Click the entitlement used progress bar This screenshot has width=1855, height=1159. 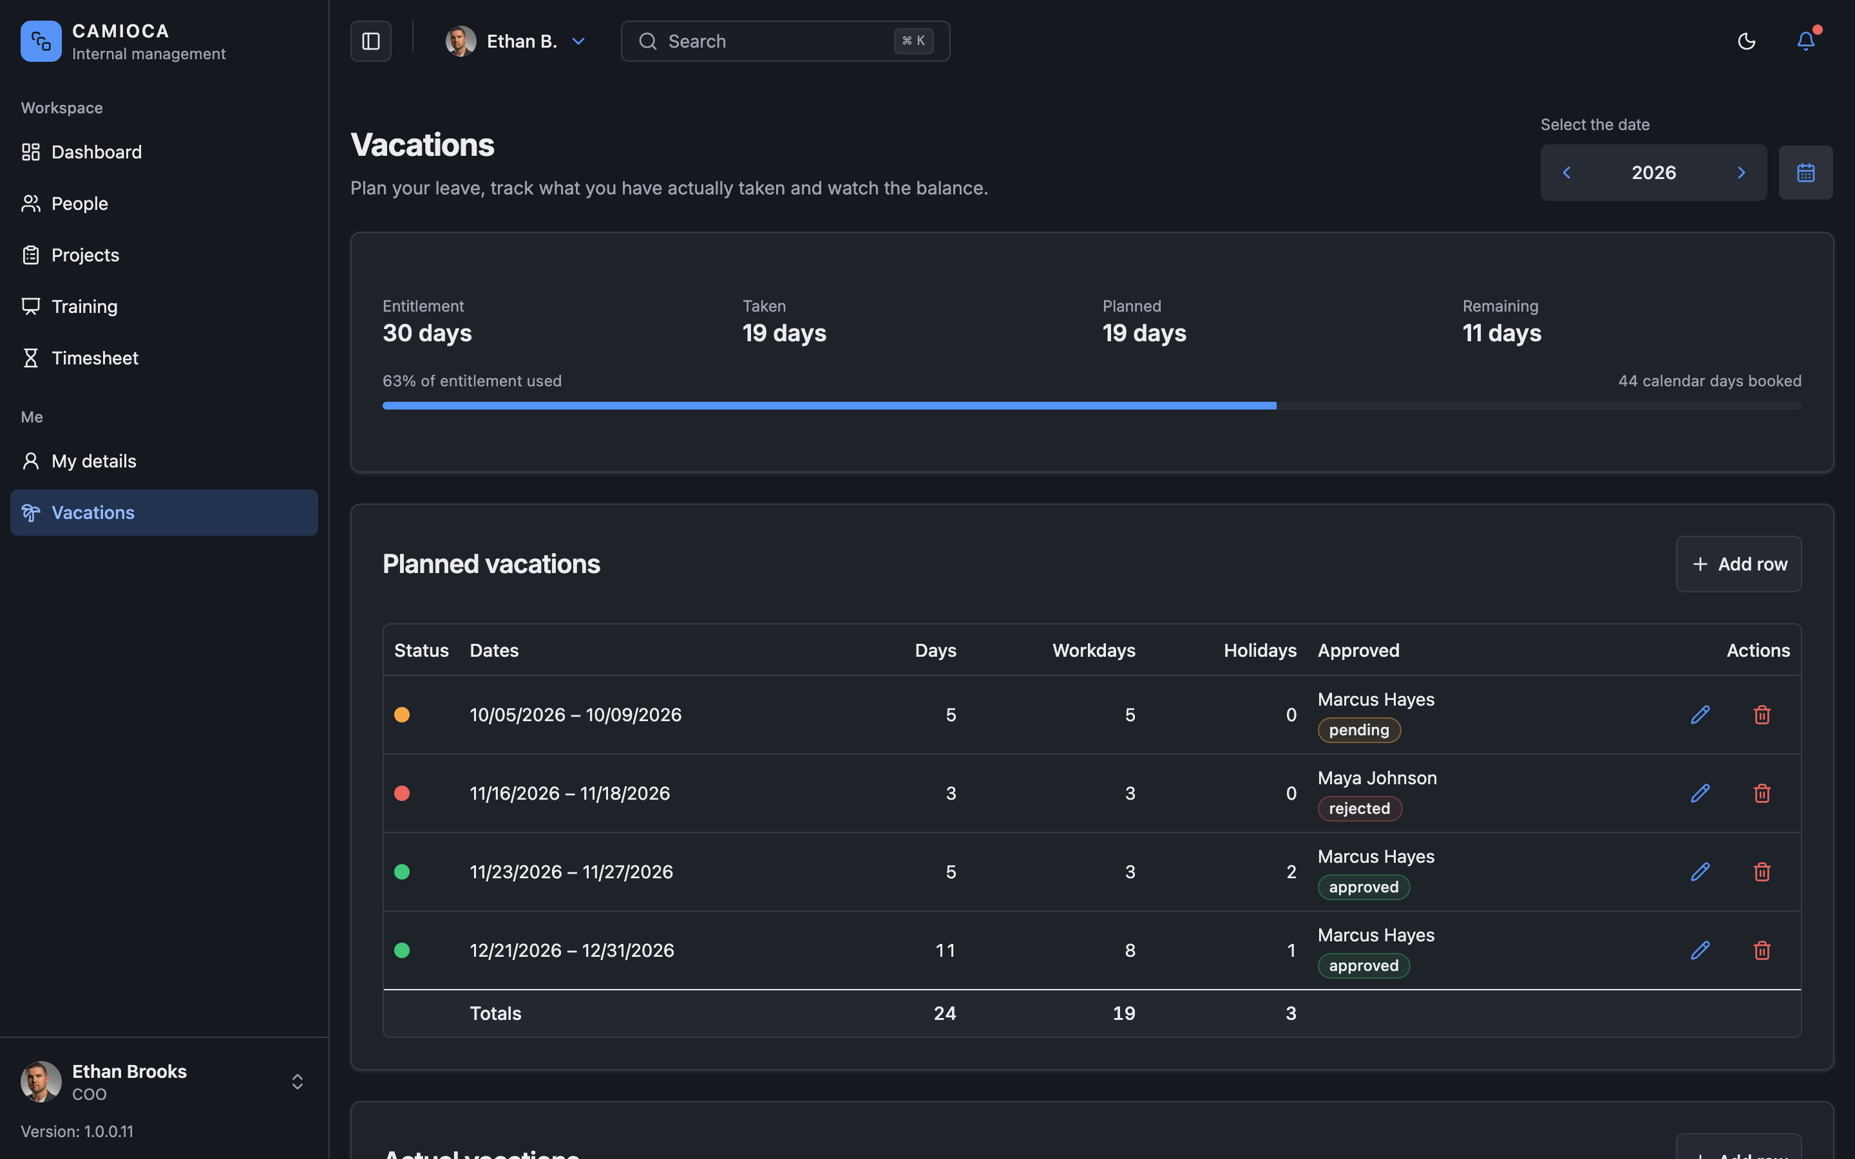(x=1092, y=406)
